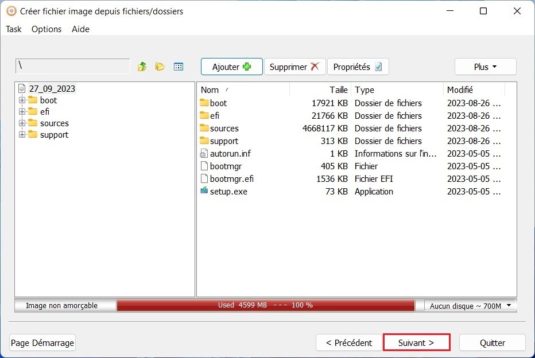Click the Image non amorçable toggle
The height and width of the screenshot is (358, 535).
tap(65, 305)
